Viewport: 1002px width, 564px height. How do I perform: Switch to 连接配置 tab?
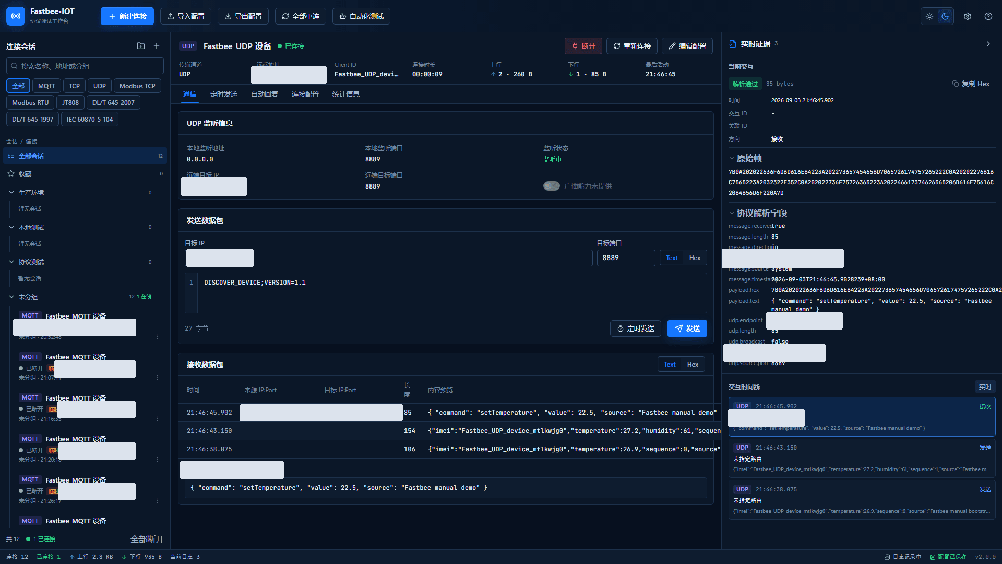[305, 95]
